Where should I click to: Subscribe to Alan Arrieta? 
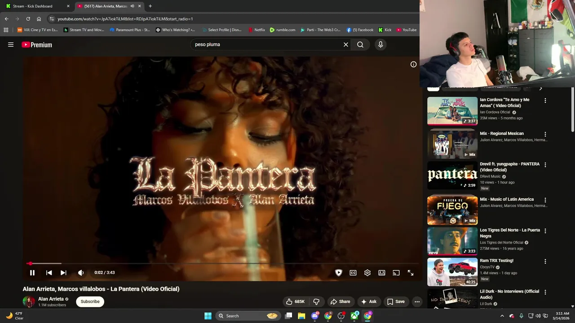[90, 301]
